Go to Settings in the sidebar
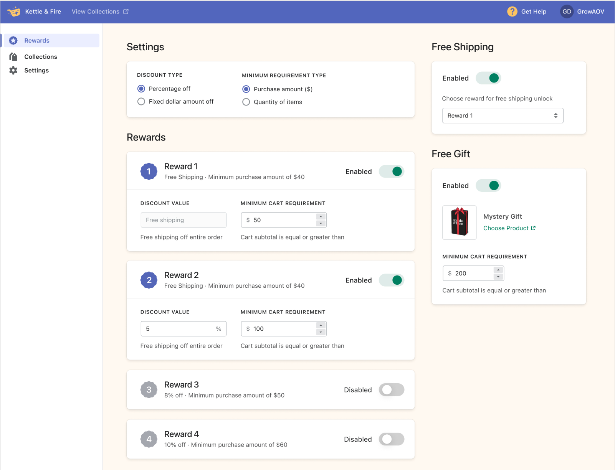 coord(36,71)
